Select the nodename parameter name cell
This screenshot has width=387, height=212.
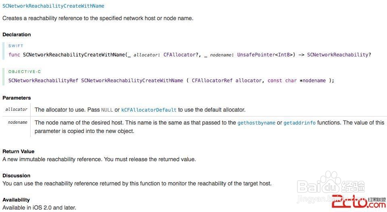[x=16, y=127]
